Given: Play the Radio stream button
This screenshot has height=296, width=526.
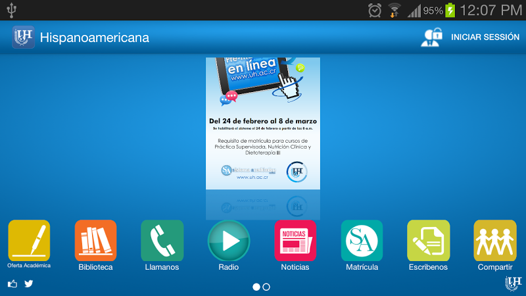Looking at the screenshot, I should 229,240.
